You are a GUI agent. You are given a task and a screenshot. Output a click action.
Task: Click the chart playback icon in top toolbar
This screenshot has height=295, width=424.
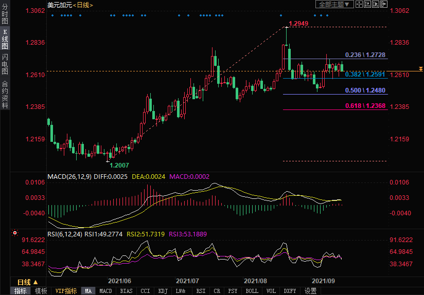pyautogui.click(x=375, y=4)
